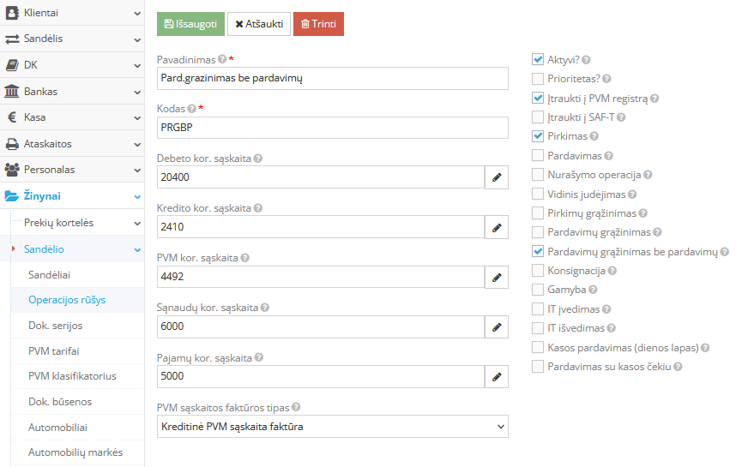736x467 pixels.
Task: Click the green Išsaugoti button
Action: [x=190, y=24]
